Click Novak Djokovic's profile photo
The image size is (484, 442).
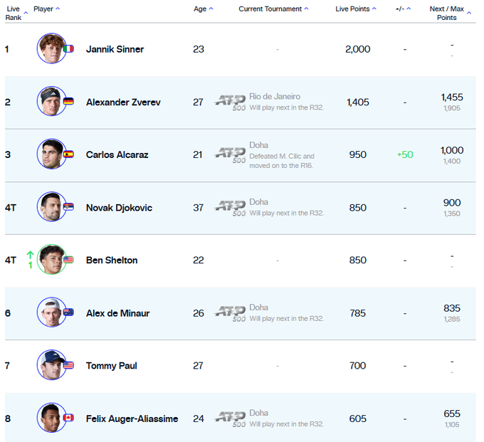(x=51, y=207)
